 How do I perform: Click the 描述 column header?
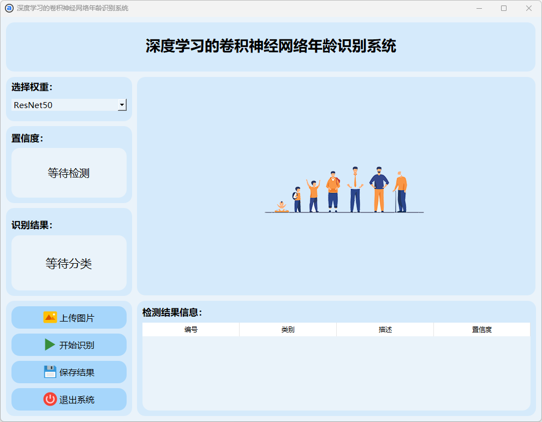[x=385, y=330]
